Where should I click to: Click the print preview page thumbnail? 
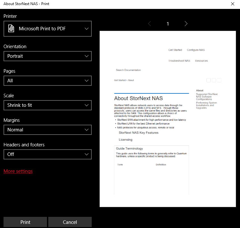167,119
